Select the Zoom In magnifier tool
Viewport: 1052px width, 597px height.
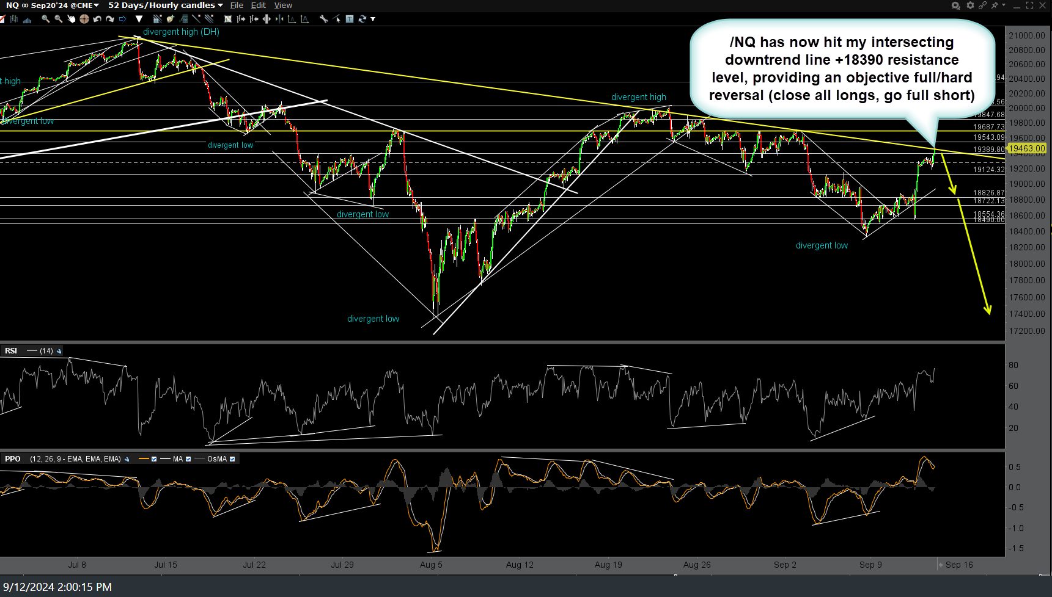45,19
